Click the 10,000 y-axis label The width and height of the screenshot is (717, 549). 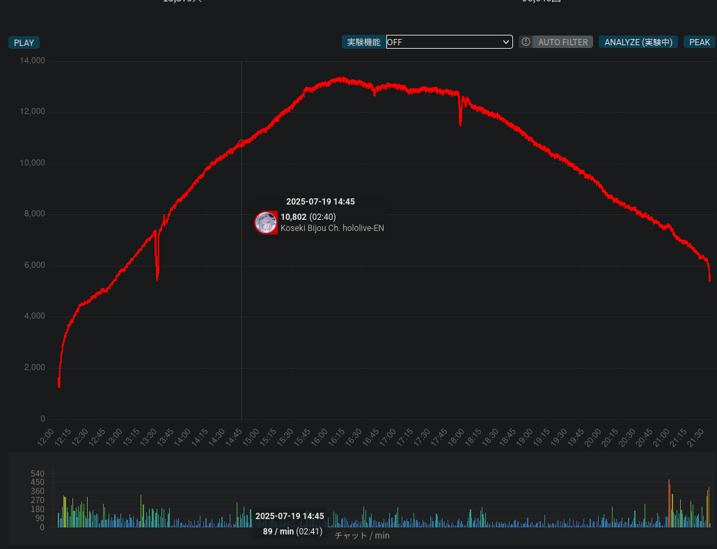click(33, 163)
